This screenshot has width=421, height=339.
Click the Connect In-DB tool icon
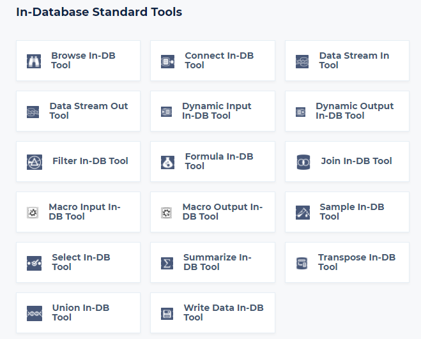[x=168, y=61]
